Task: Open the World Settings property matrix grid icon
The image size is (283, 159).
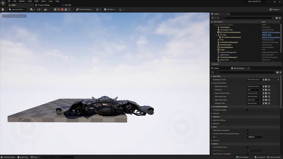Action: [x=277, y=72]
